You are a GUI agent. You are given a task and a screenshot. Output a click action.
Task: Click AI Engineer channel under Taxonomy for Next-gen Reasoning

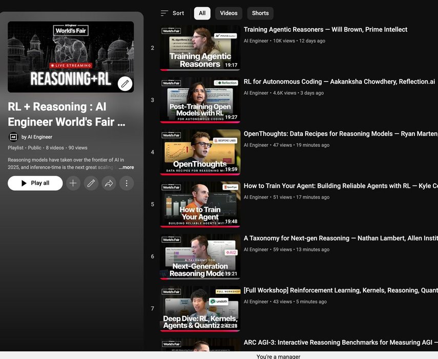256,249
